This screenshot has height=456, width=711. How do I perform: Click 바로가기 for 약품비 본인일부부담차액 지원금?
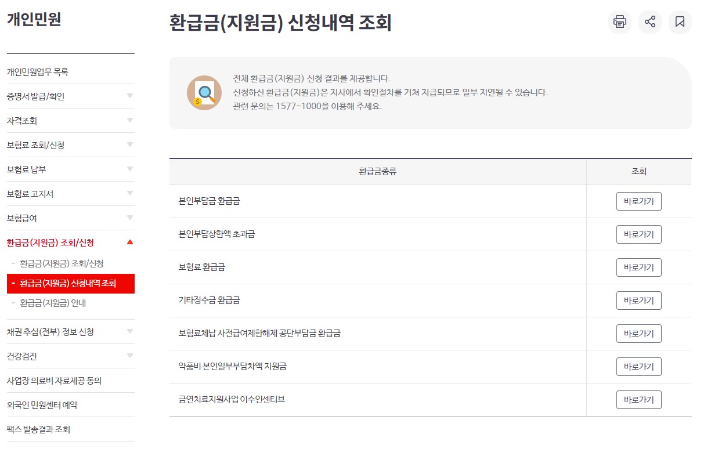(x=639, y=366)
